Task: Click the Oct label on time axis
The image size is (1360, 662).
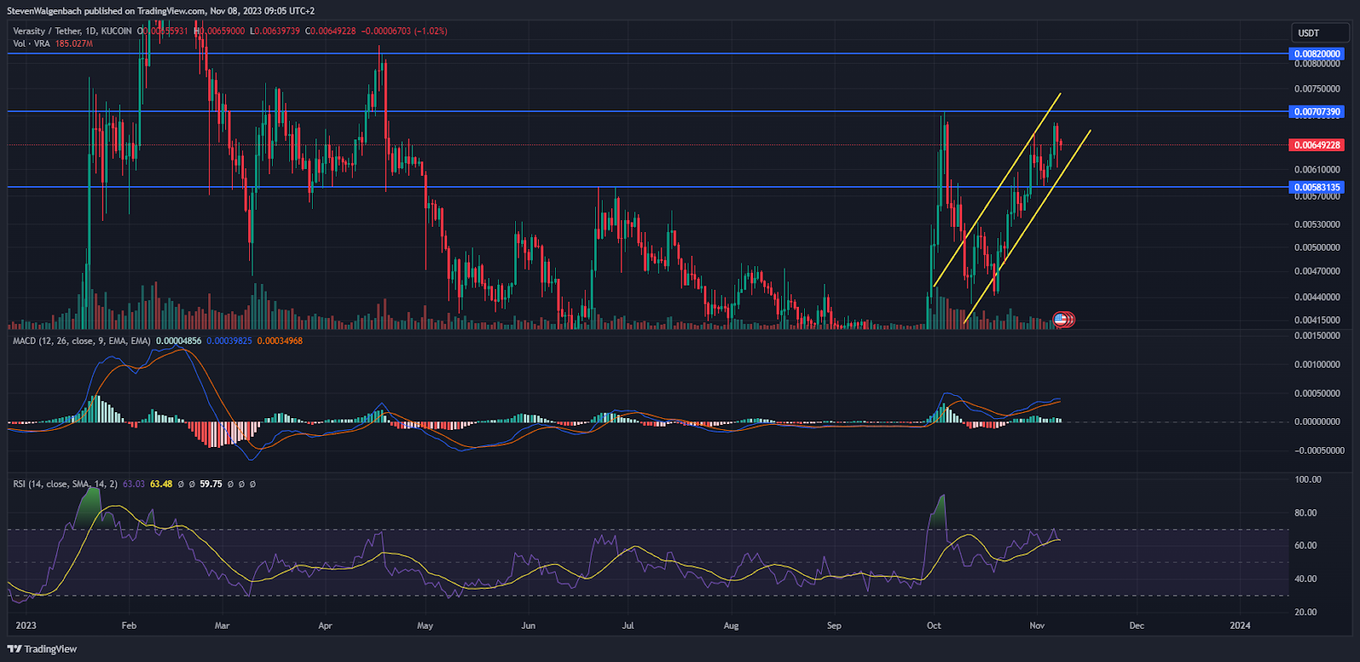Action: pos(934,625)
